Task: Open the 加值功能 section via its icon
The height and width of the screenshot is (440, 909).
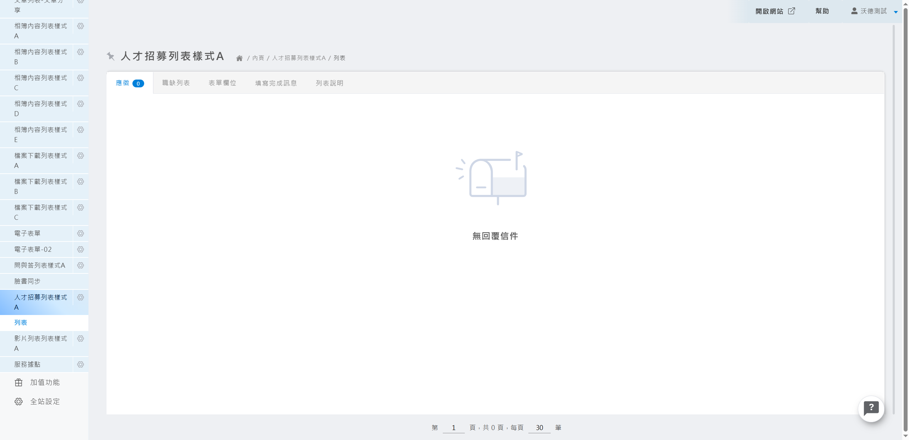Action: 18,382
